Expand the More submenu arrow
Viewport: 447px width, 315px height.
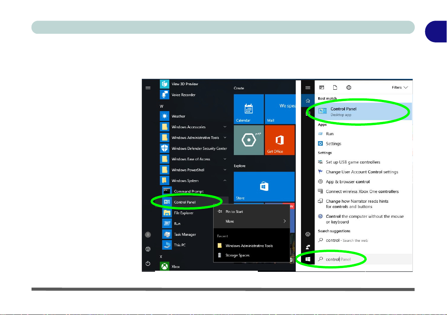pos(284,221)
